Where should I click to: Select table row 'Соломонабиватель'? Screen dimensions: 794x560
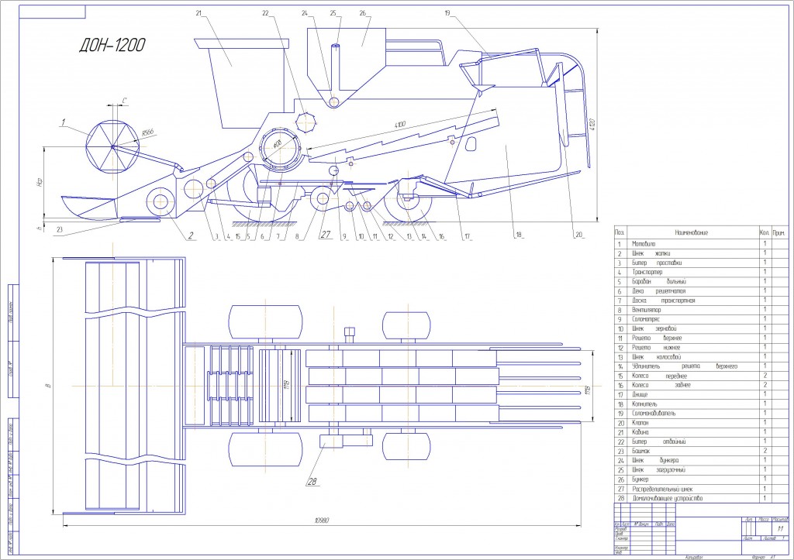[x=701, y=414]
